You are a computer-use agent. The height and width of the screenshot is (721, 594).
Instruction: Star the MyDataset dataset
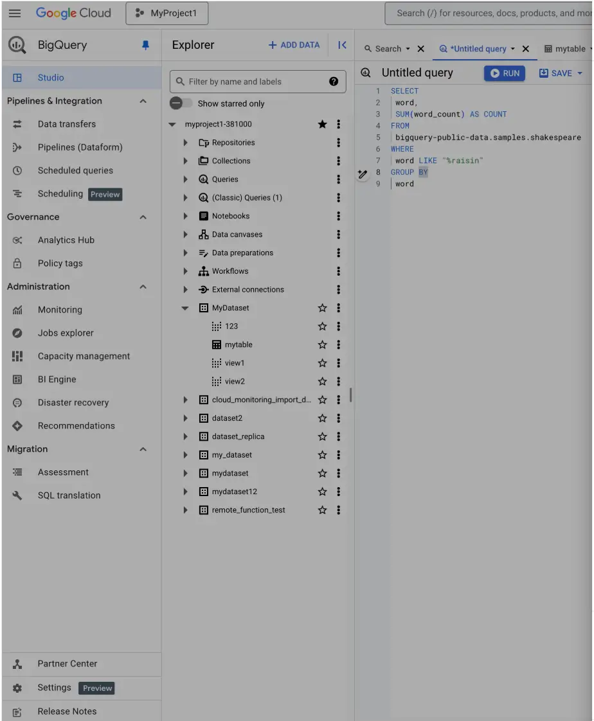[322, 308]
